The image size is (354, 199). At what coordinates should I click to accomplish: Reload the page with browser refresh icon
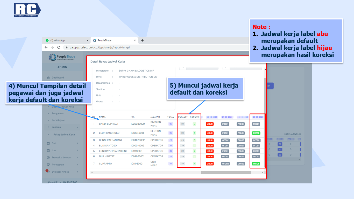click(59, 47)
